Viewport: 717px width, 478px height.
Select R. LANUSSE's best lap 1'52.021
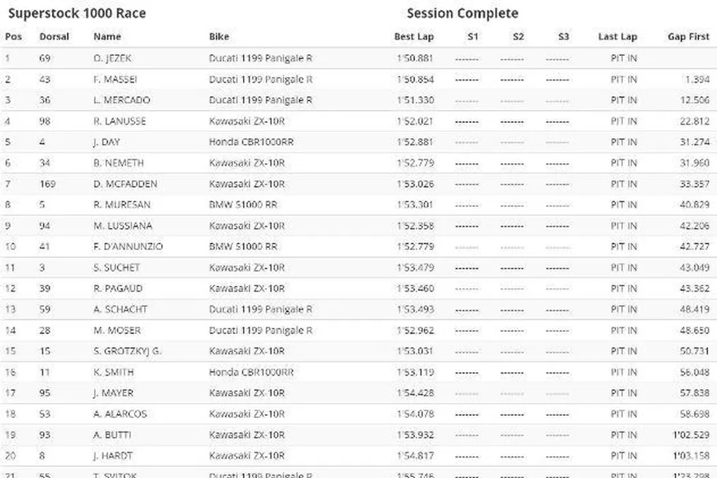pyautogui.click(x=414, y=122)
